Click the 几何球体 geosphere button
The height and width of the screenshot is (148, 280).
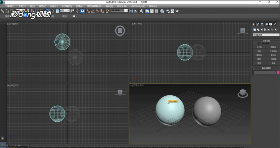(273, 51)
